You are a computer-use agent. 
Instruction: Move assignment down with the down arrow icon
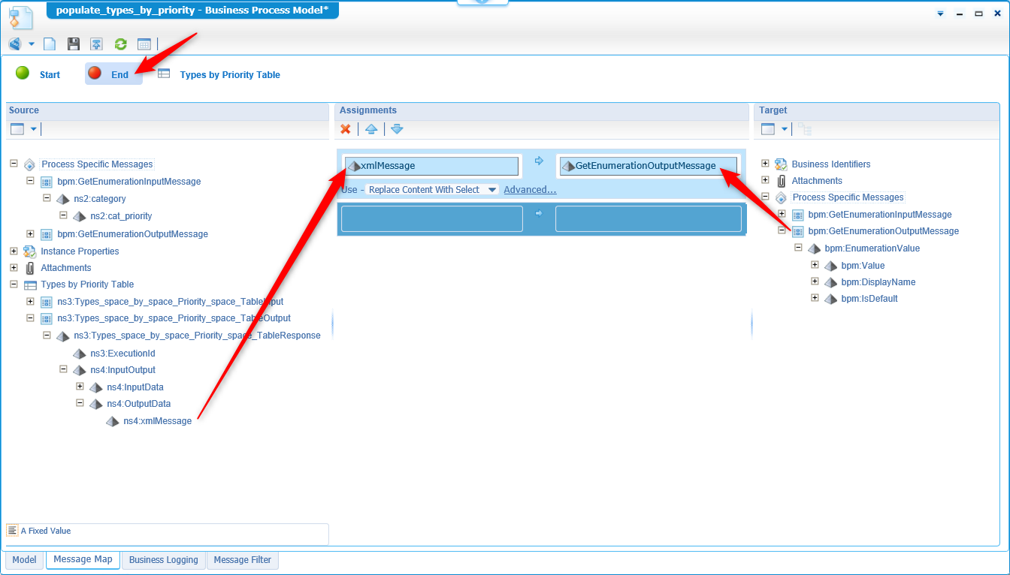tap(397, 129)
